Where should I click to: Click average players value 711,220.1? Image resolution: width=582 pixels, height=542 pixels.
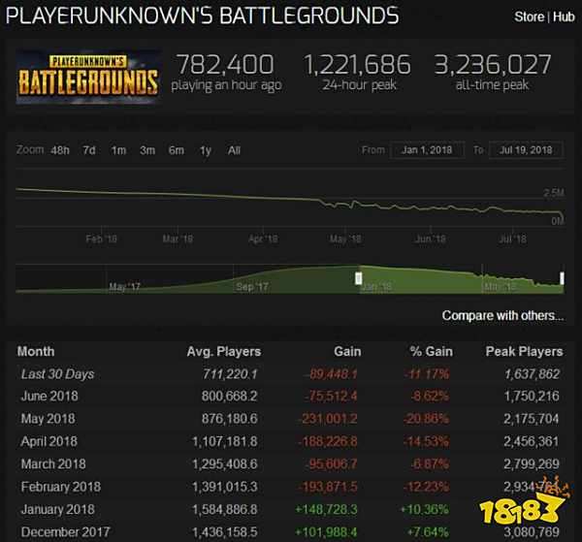point(230,374)
